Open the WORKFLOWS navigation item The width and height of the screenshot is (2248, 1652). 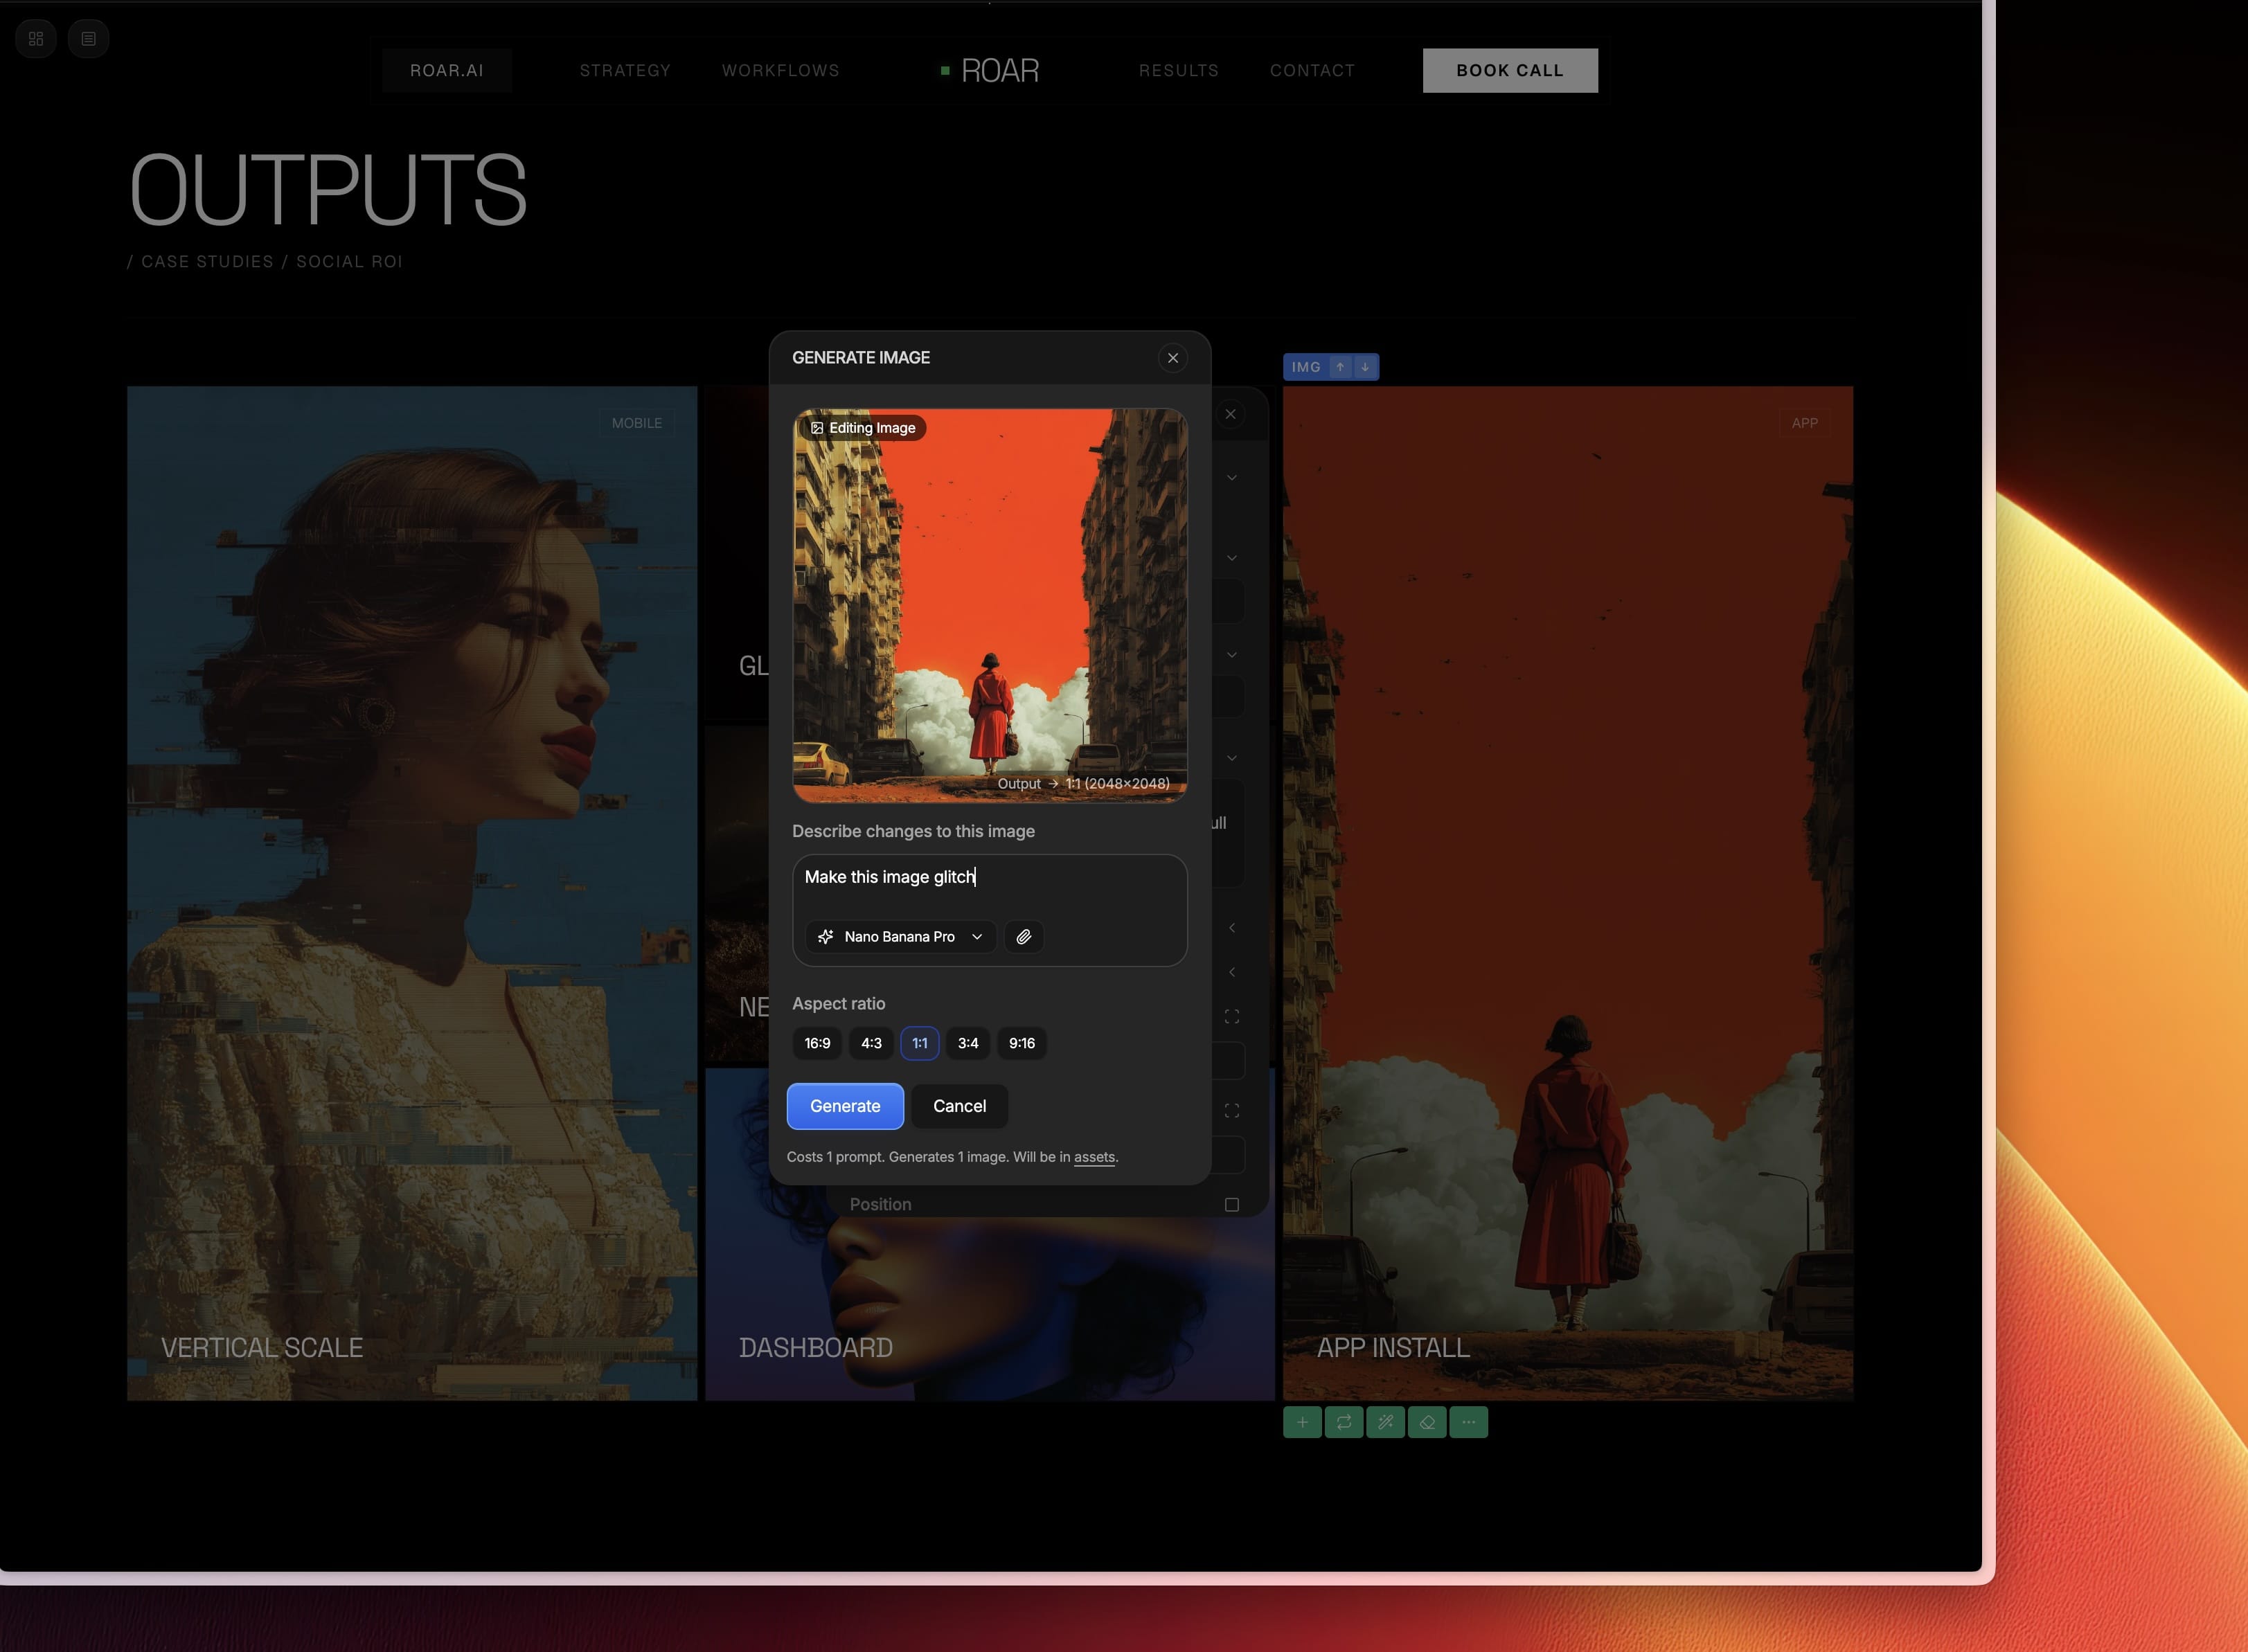(780, 70)
